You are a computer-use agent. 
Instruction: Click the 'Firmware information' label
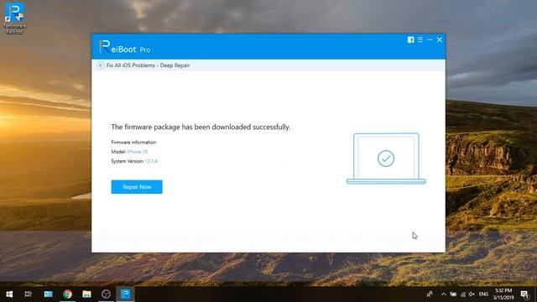click(x=133, y=142)
